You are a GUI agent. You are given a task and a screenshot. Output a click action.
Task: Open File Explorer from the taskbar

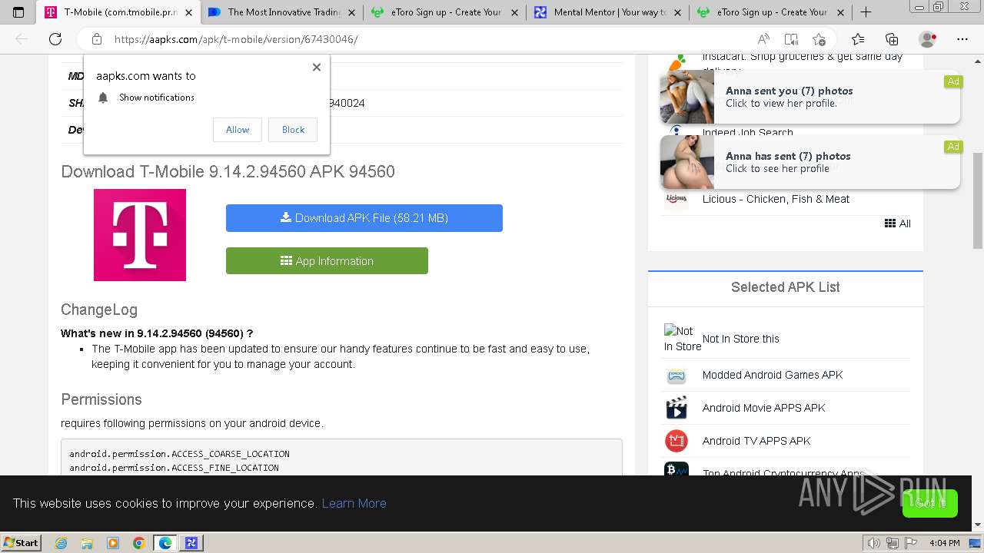tap(87, 543)
